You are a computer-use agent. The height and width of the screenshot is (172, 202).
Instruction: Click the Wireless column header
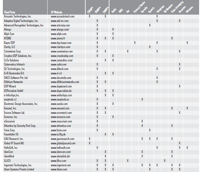189,10
